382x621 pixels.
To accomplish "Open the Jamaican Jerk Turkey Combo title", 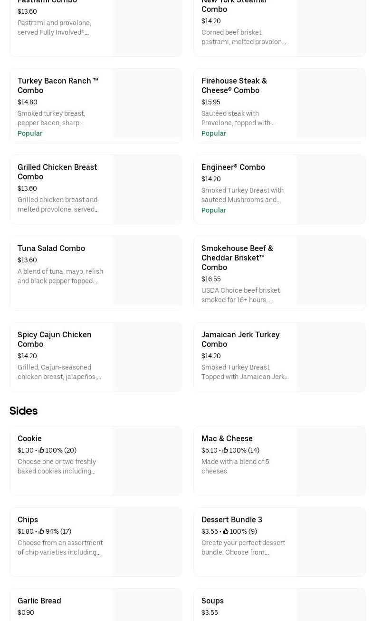I will [240, 339].
